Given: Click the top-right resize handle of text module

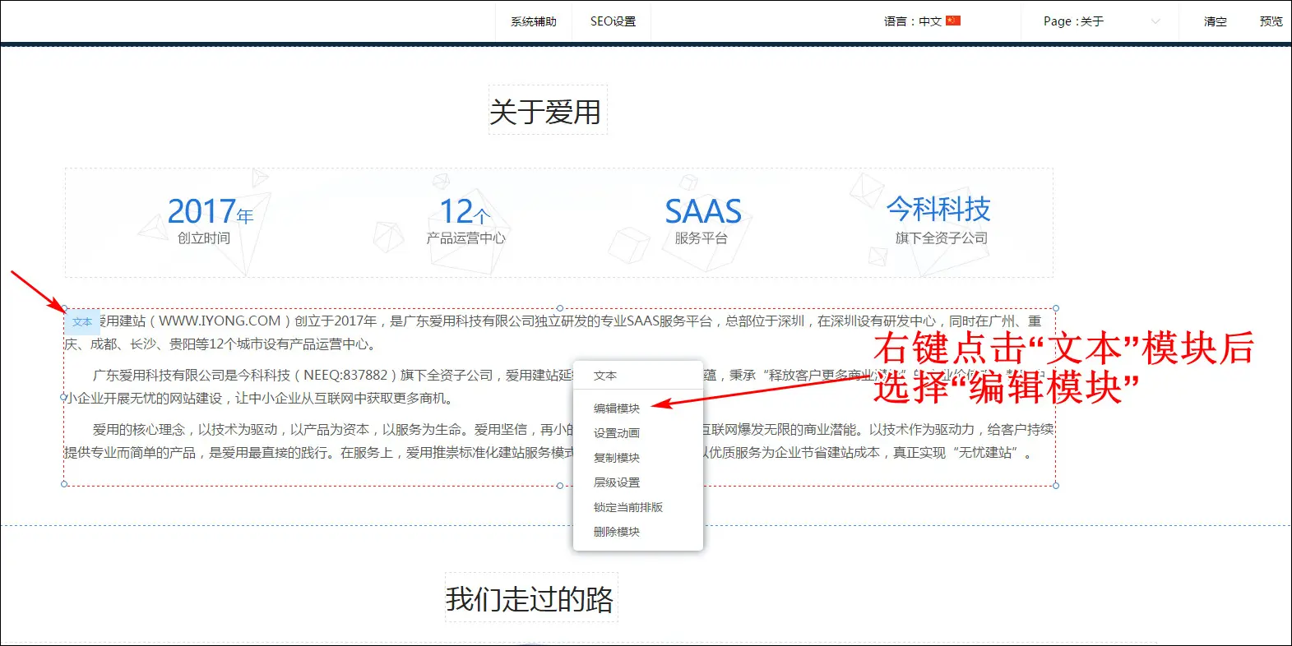Looking at the screenshot, I should click(1056, 309).
